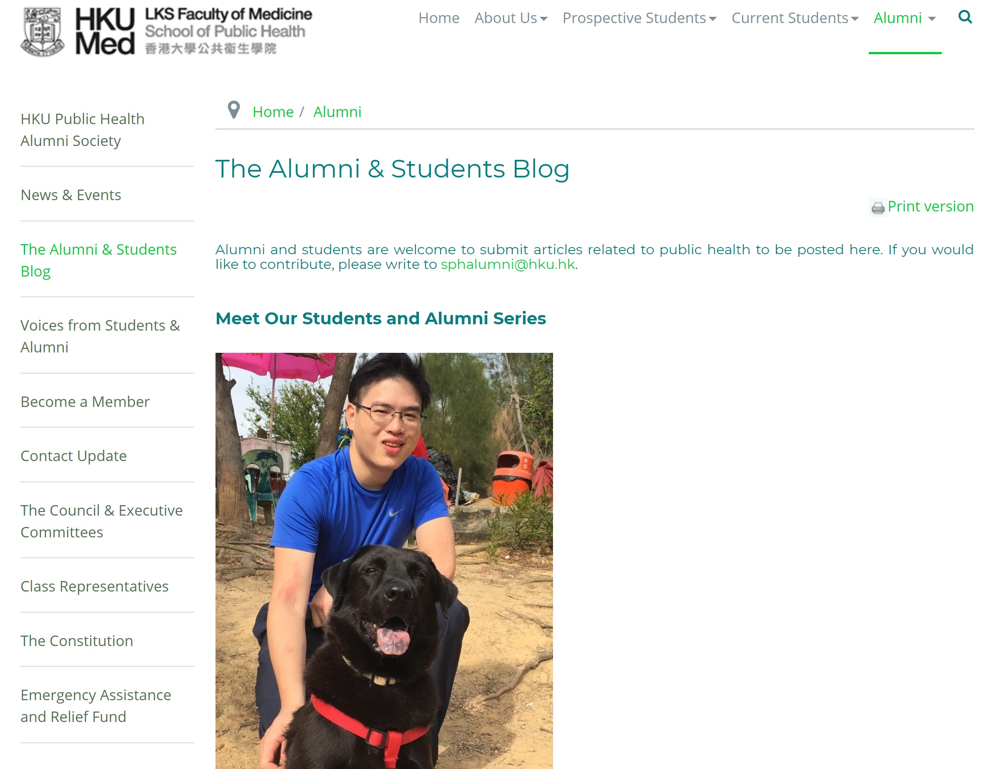Click the Alumni breadcrumb link
The image size is (1005, 769).
click(337, 112)
